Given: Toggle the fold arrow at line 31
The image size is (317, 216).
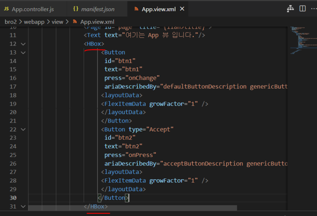Looking at the screenshot, I should (23, 207).
